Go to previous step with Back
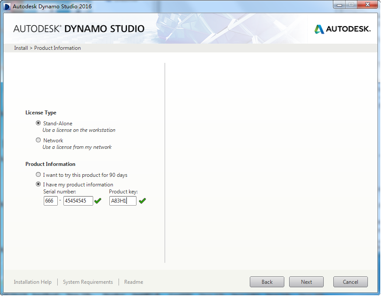 pos(267,282)
